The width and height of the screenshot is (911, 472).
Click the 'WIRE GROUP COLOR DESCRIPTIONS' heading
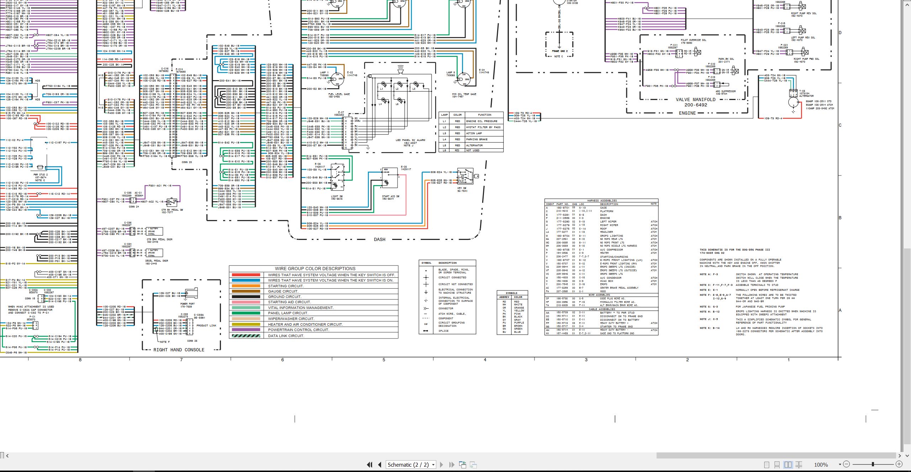tap(315, 269)
